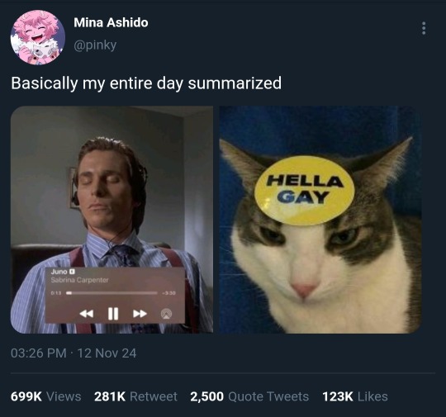Open the @pinky handle

click(95, 45)
